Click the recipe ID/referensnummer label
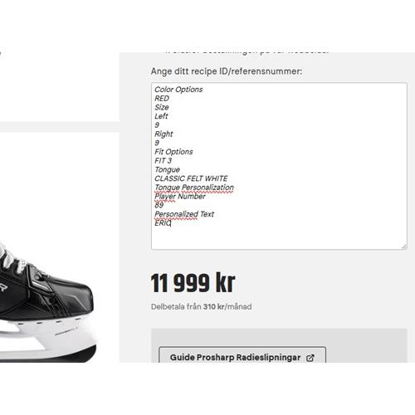This screenshot has height=415, width=415. [x=227, y=71]
